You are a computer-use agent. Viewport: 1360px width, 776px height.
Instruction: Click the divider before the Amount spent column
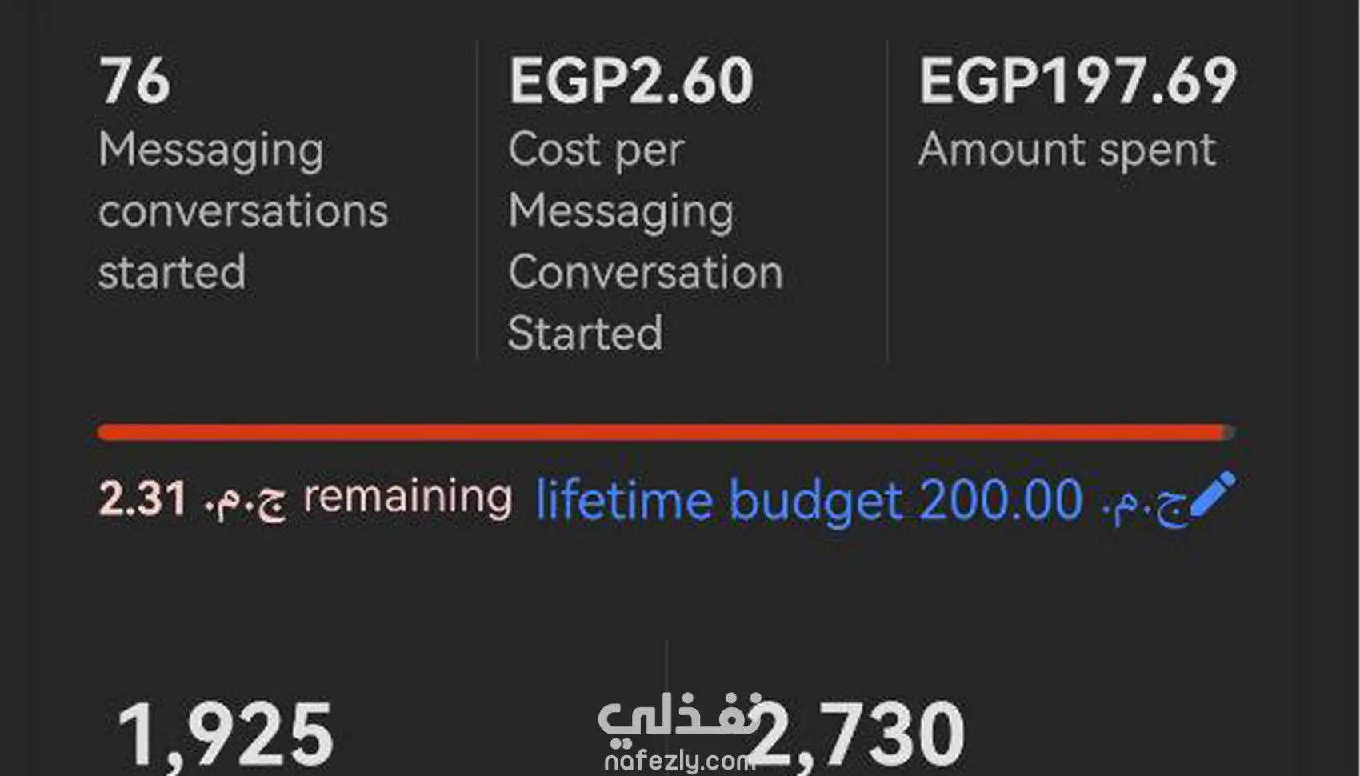(887, 200)
